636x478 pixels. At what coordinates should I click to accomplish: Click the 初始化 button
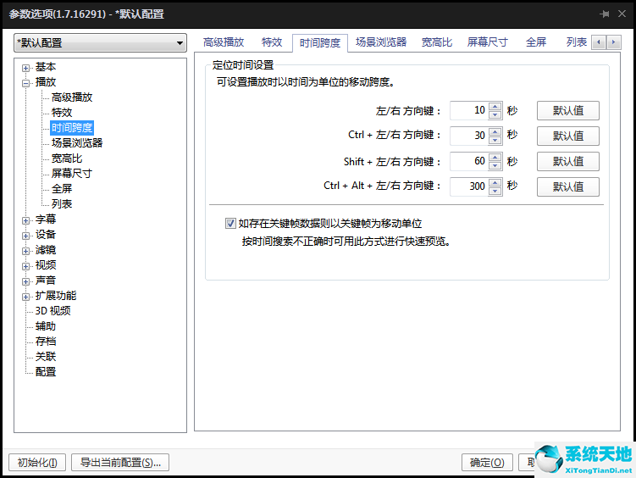tap(36, 463)
